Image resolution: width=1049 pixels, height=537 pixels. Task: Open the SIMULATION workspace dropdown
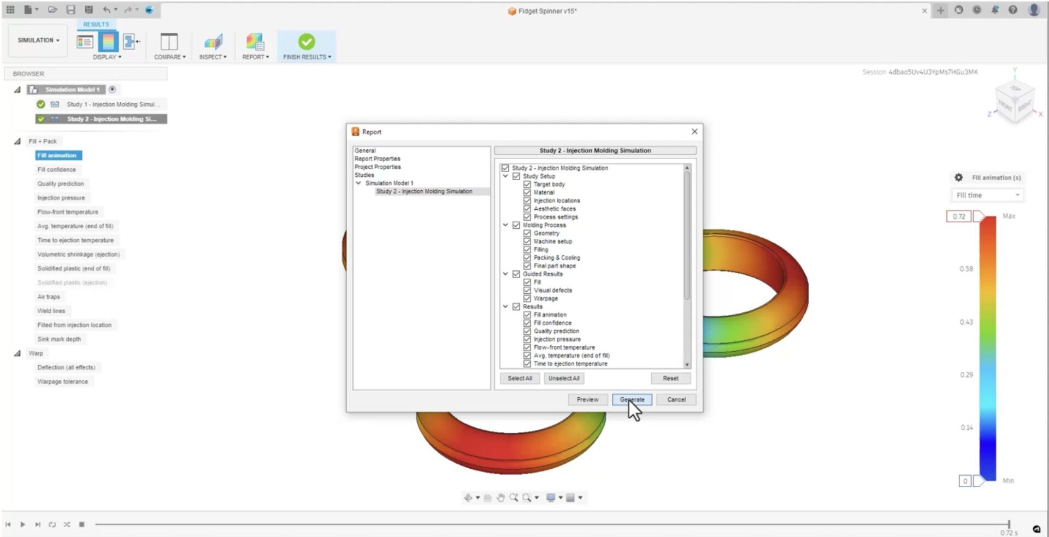tap(38, 40)
